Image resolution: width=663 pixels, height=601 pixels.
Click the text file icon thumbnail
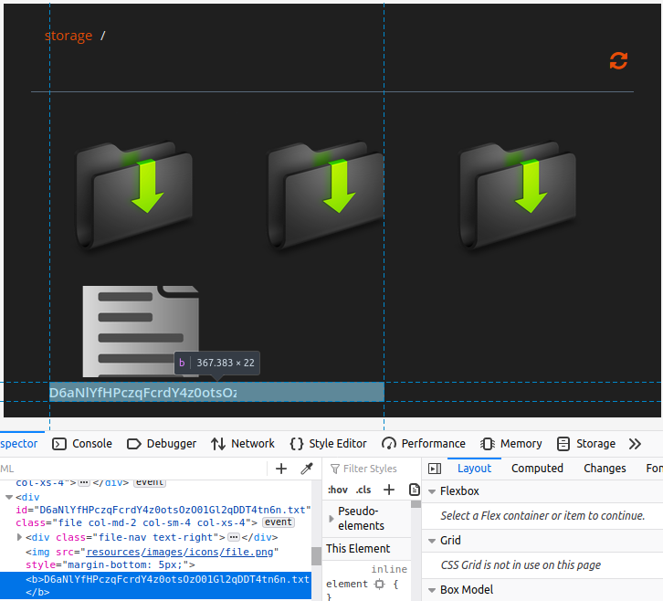click(x=141, y=332)
